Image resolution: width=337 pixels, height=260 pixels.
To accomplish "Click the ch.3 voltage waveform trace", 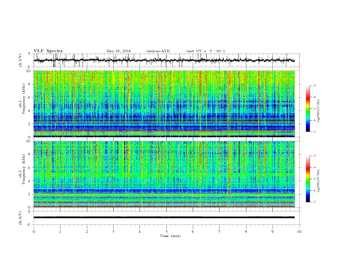I will [x=164, y=218].
